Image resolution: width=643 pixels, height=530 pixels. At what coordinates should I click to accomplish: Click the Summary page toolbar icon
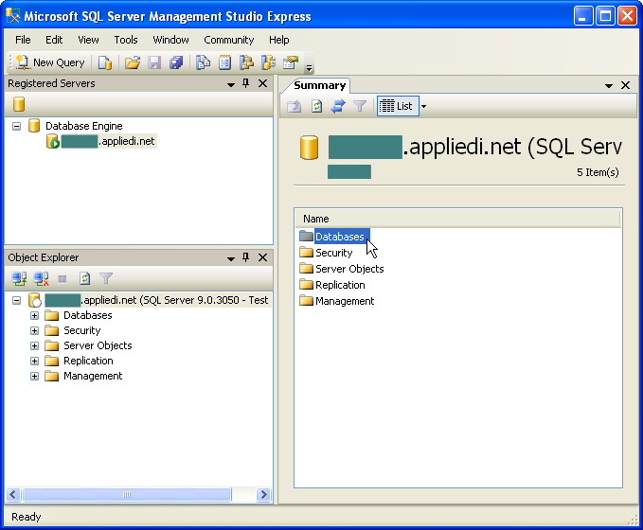(224, 62)
